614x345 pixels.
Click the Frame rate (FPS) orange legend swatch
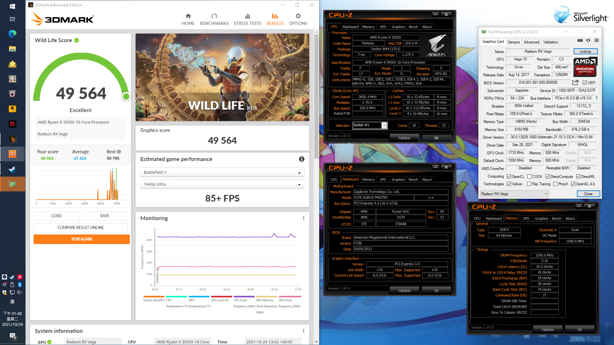154,297
